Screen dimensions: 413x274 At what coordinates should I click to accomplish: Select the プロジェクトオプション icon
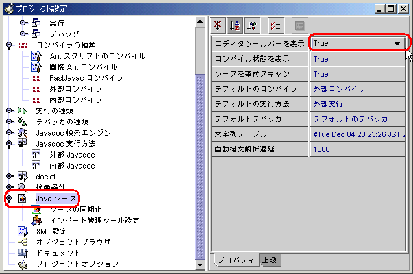[x=22, y=264]
